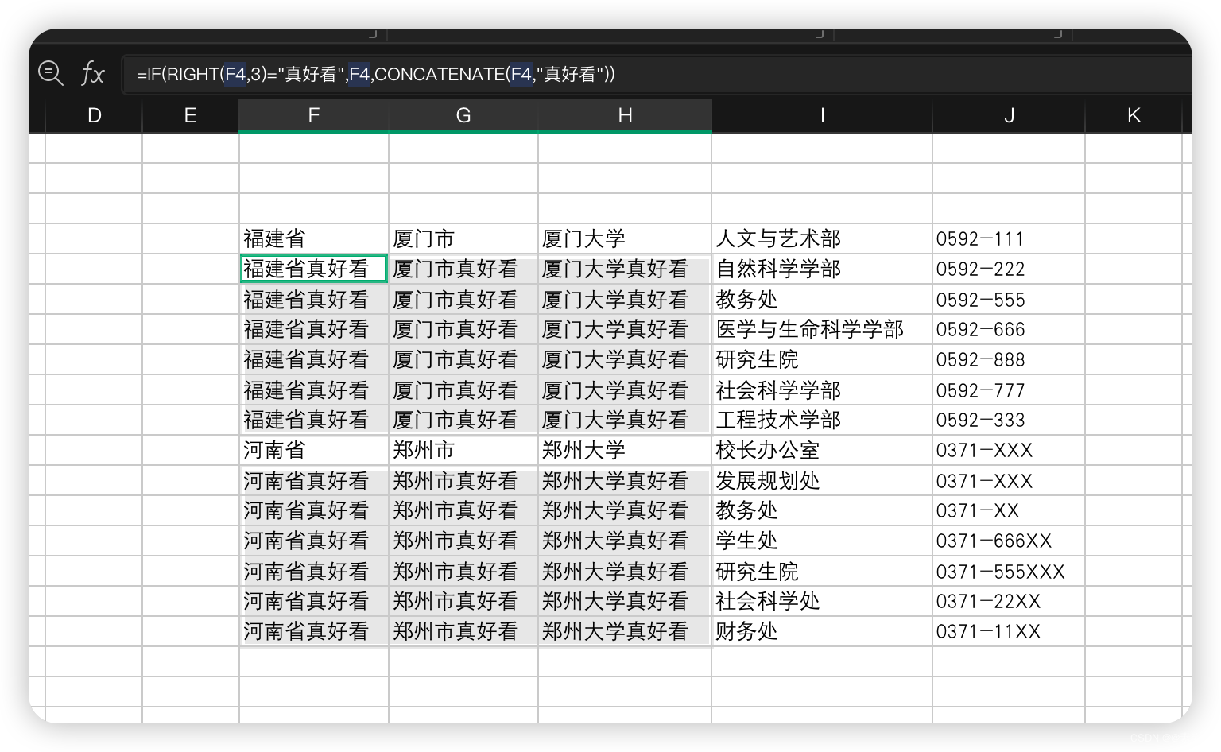Click 研究生院 in the 0592-888 row
The image size is (1221, 752).
[822, 359]
